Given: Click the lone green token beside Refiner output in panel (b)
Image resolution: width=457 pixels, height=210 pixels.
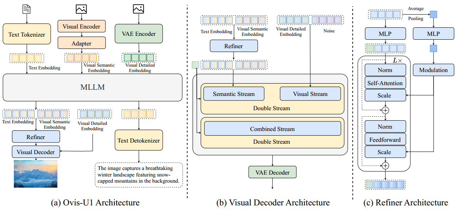Looking at the screenshot, I should 195,65.
